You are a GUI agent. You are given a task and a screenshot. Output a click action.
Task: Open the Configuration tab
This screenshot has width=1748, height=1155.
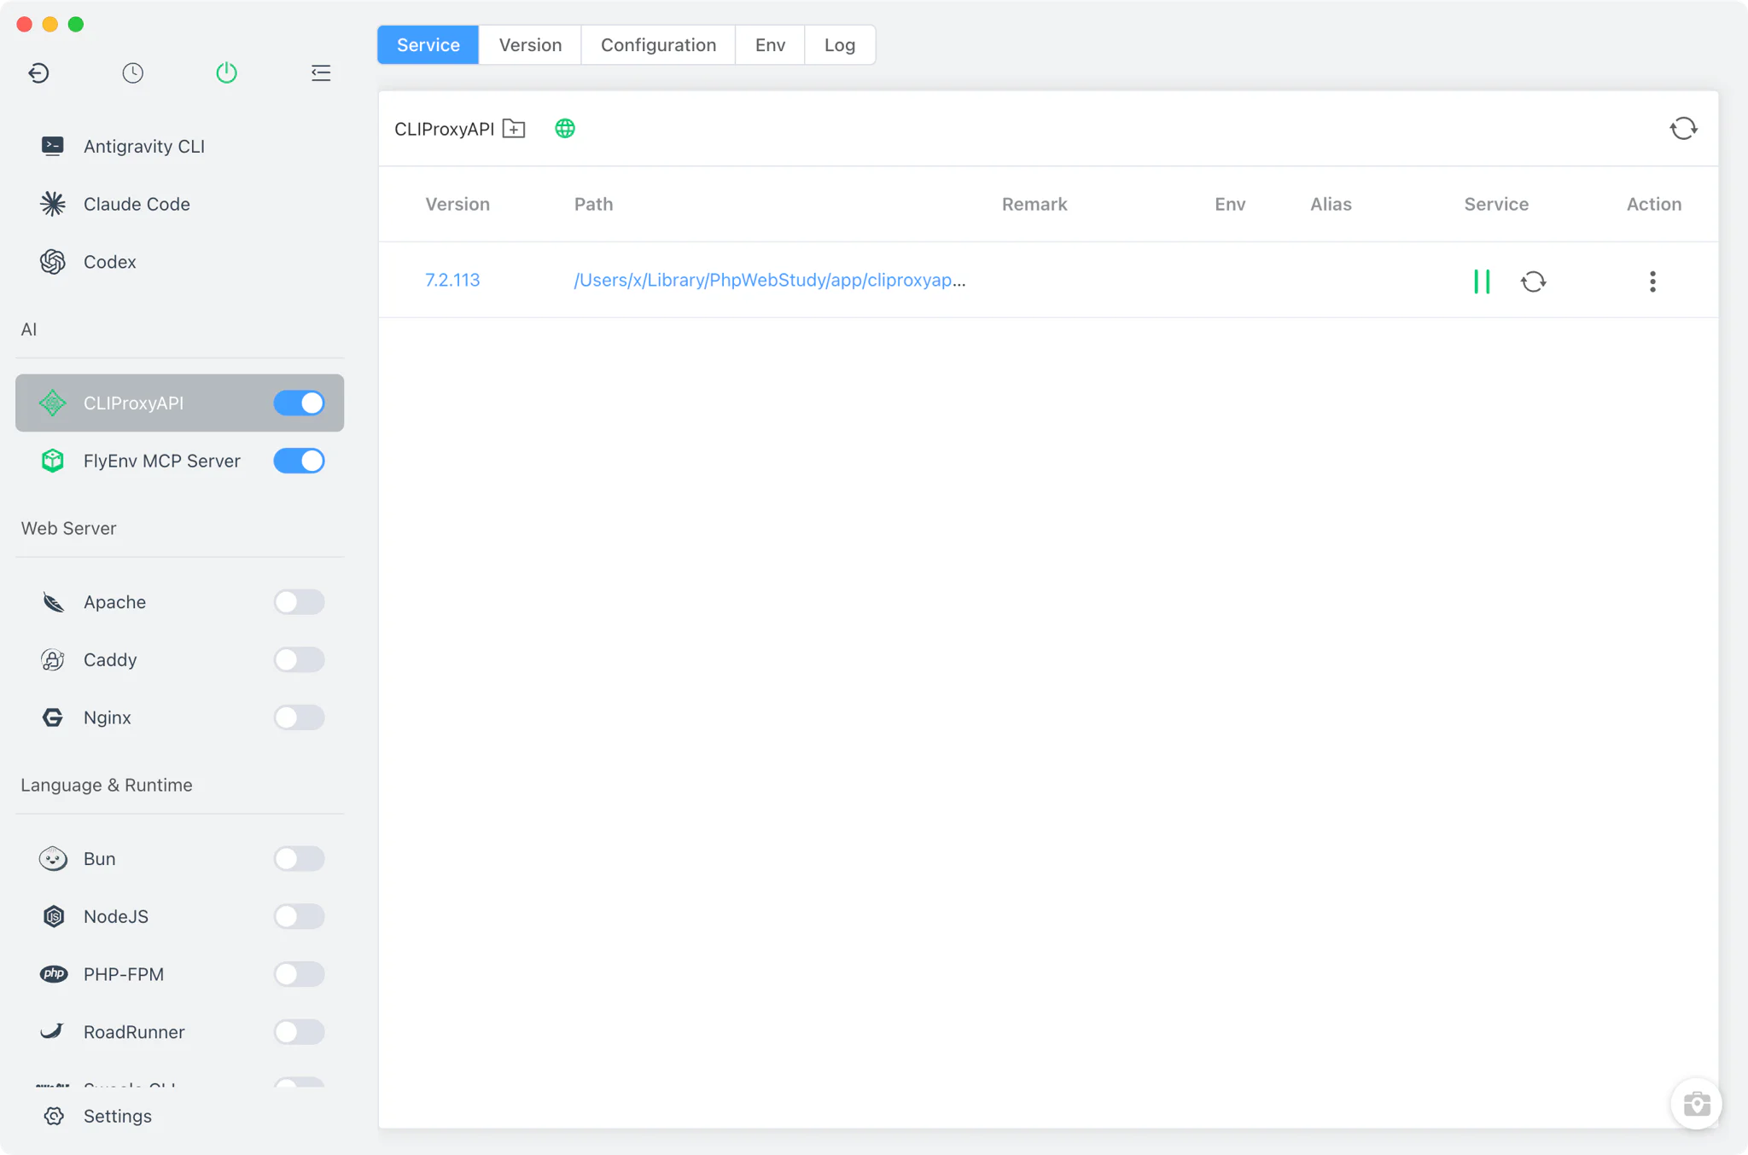[x=658, y=44]
